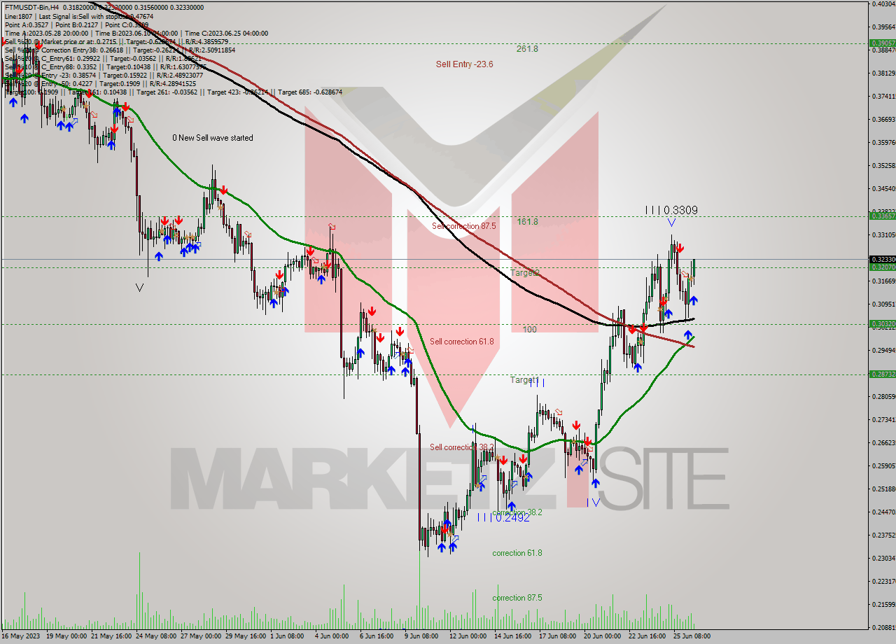This screenshot has width=896, height=644.
Task: Click the green 0.32070 price level tag
Action: (x=882, y=267)
